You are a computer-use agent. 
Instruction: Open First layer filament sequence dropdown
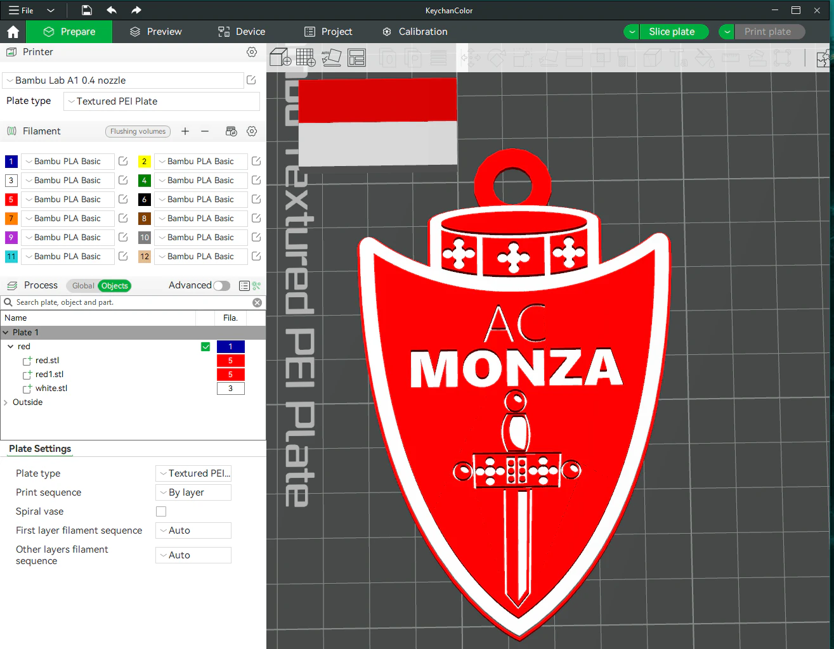click(x=193, y=530)
